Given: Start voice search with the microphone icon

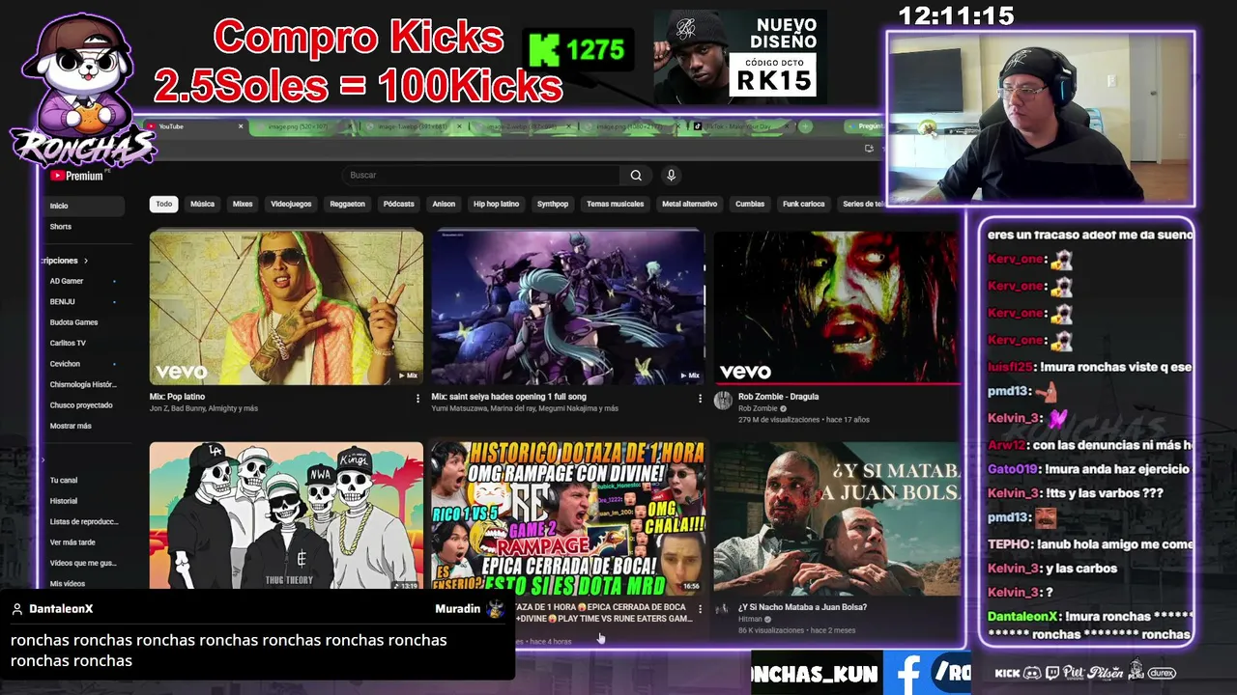Looking at the screenshot, I should pyautogui.click(x=671, y=176).
